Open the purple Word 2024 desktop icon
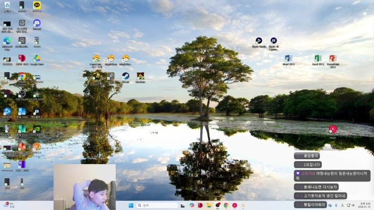 click(22, 166)
